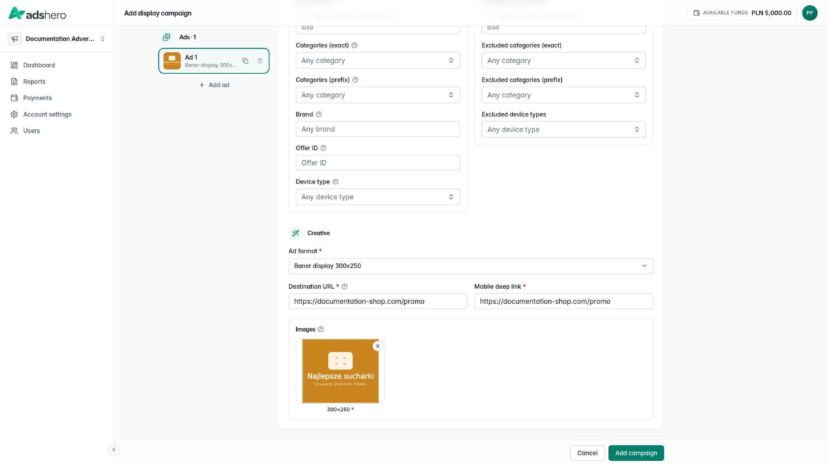Click the Add ad button
Screen dimensions: 828x466
click(x=214, y=85)
